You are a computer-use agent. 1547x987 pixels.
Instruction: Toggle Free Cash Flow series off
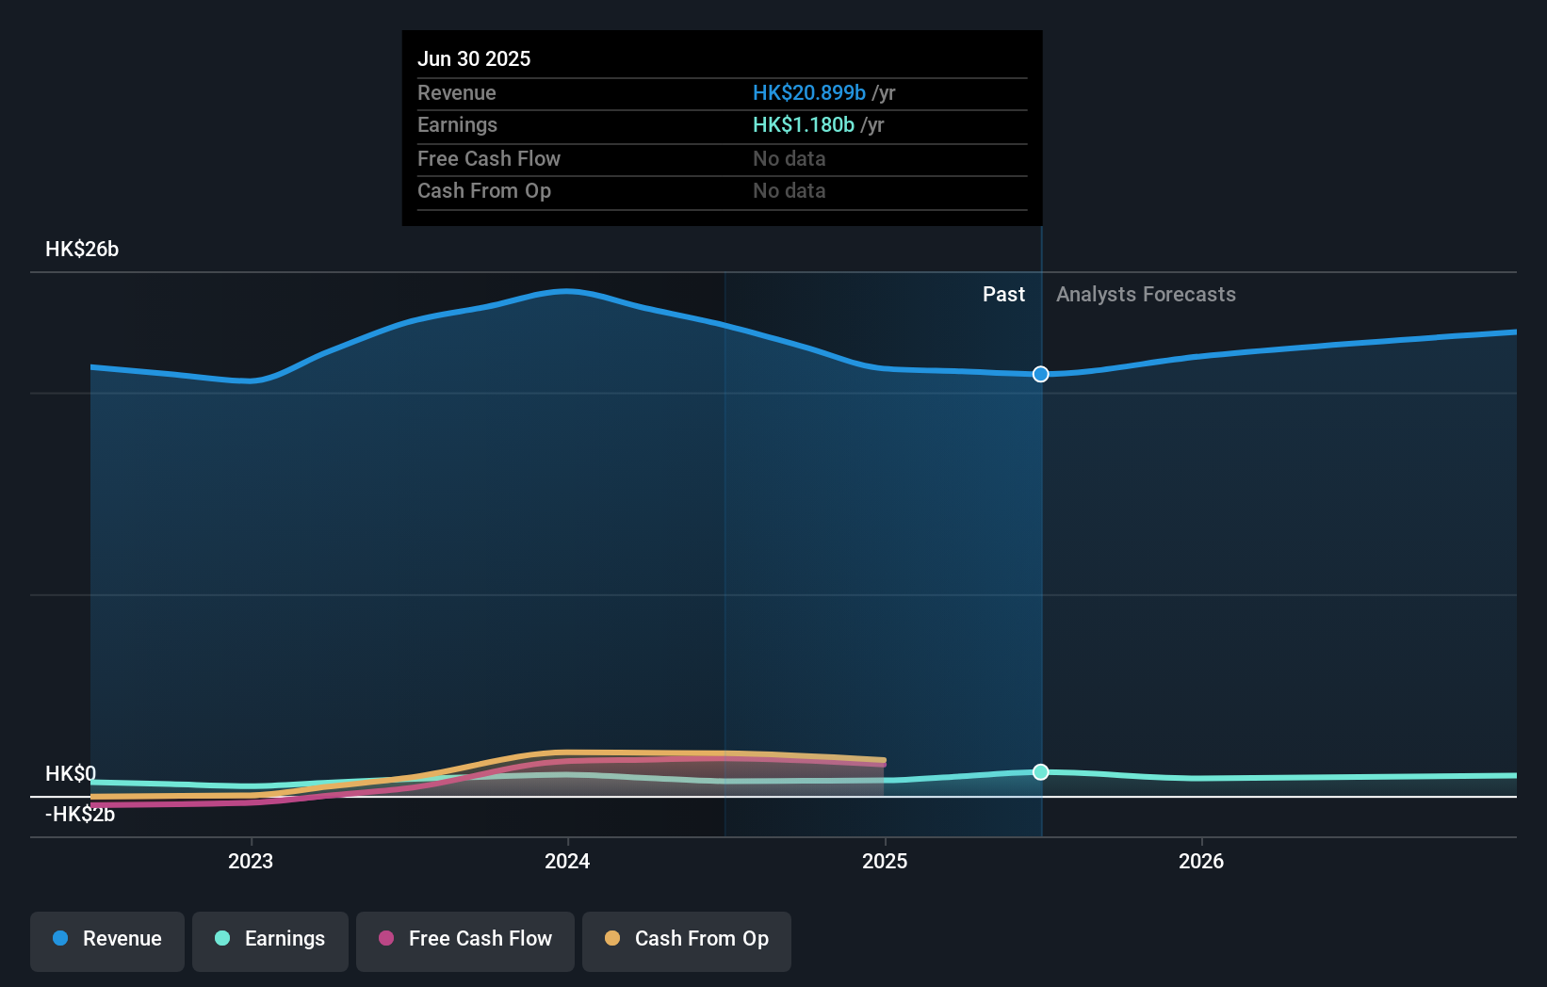[x=464, y=939]
